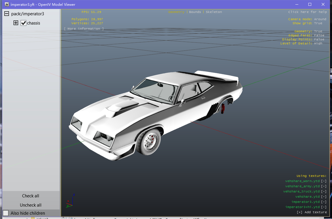Open Click here for help

tap(308, 12)
